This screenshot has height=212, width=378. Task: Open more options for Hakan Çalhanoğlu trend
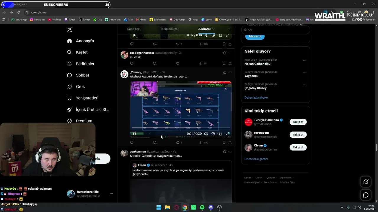pyautogui.click(x=305, y=61)
